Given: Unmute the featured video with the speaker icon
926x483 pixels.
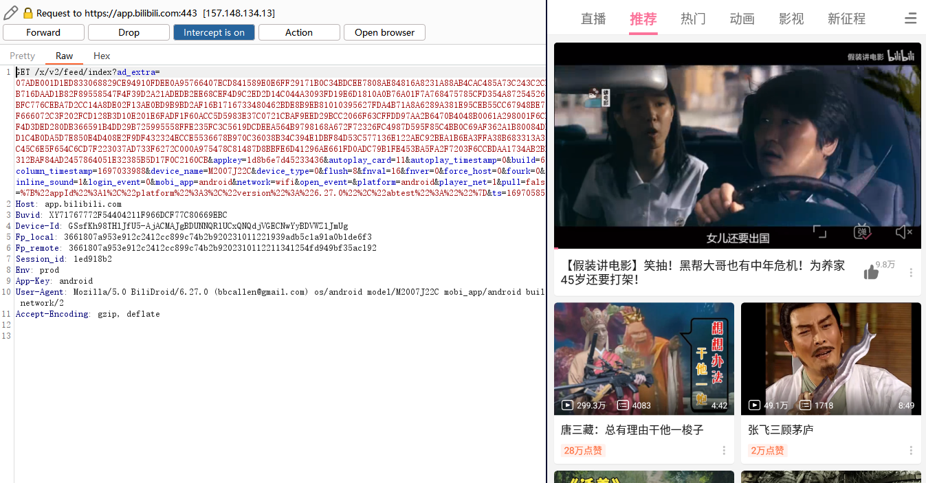Looking at the screenshot, I should click(x=903, y=232).
